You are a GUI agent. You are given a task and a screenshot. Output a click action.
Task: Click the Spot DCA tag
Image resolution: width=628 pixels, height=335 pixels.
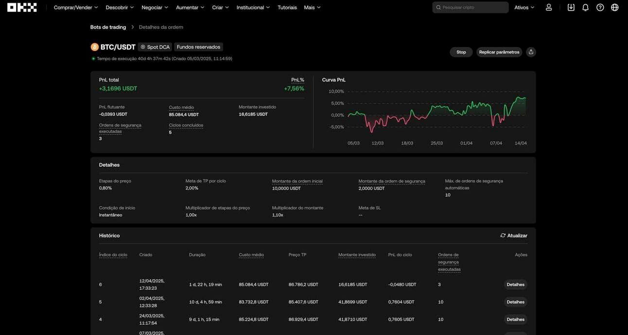tap(155, 47)
